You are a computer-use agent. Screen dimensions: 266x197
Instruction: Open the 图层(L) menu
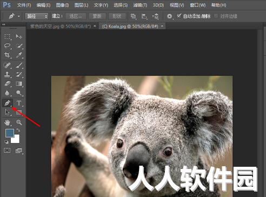click(82, 5)
